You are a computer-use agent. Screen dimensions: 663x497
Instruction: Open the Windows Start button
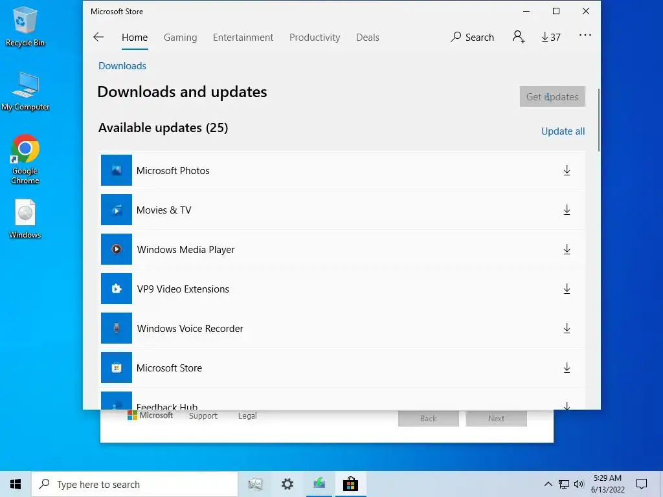[16, 484]
